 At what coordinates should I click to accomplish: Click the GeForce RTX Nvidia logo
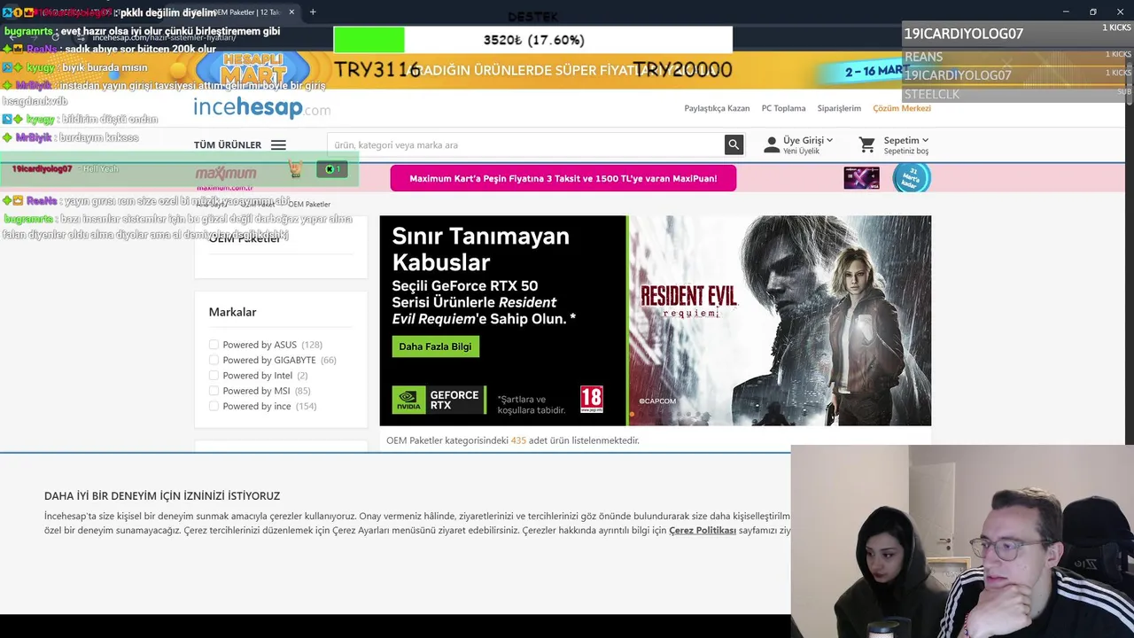click(439, 400)
